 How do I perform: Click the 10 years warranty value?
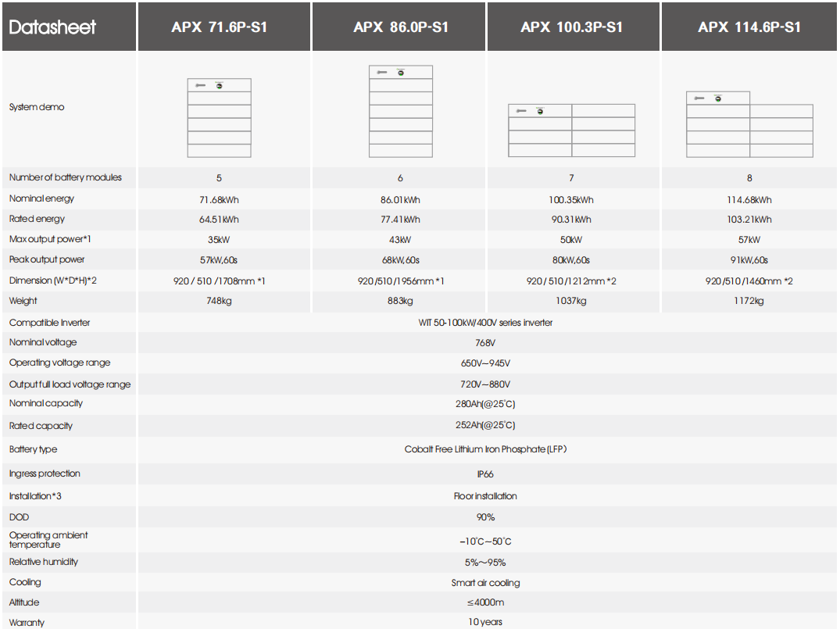(485, 622)
